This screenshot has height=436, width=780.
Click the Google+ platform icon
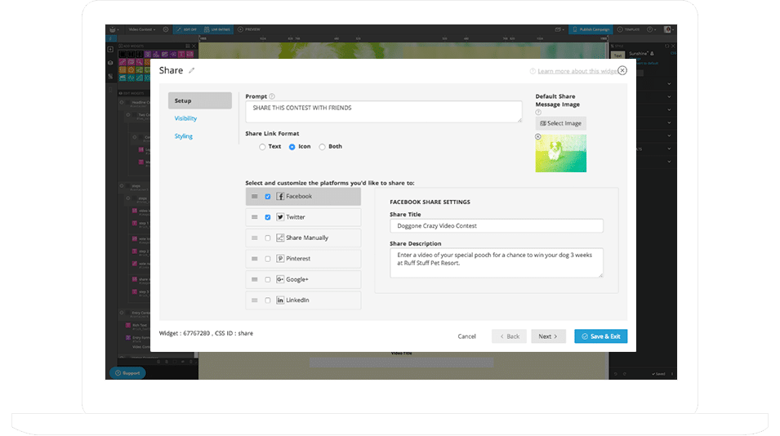[280, 279]
